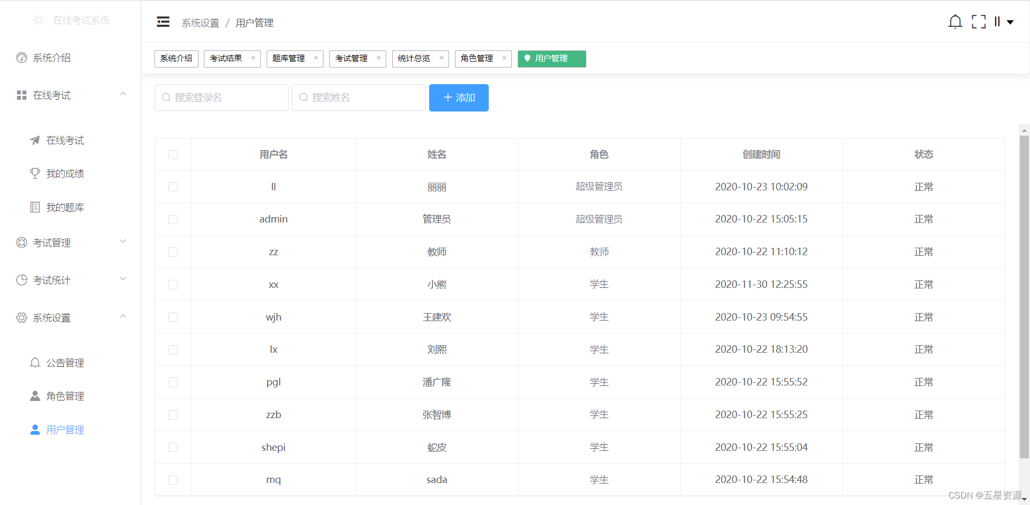Check the row checkbox for user lx
Screen dimensions: 1030x505
[x=173, y=350]
